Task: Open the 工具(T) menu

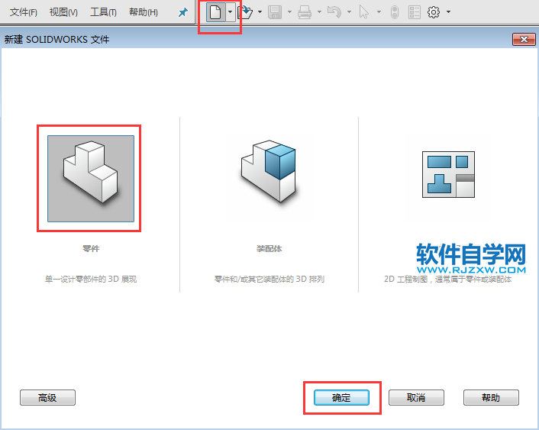Action: click(x=103, y=12)
